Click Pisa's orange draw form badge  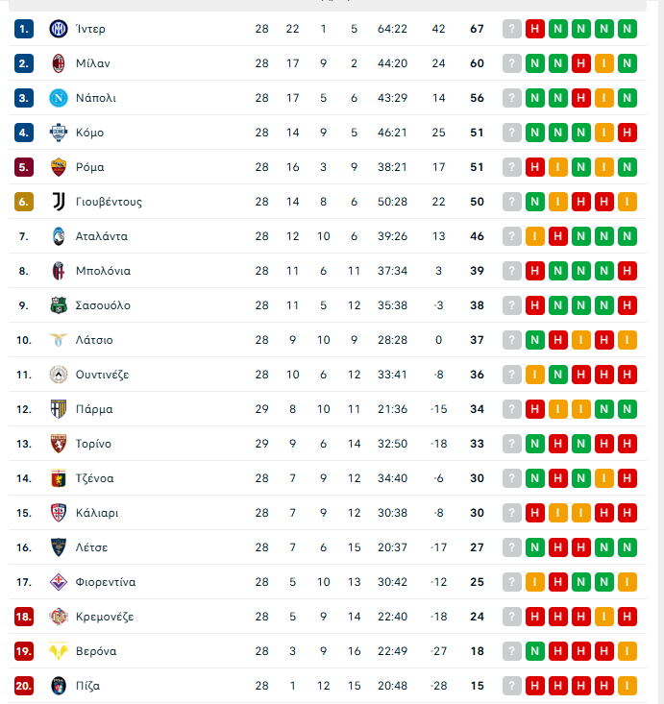pyautogui.click(x=627, y=686)
